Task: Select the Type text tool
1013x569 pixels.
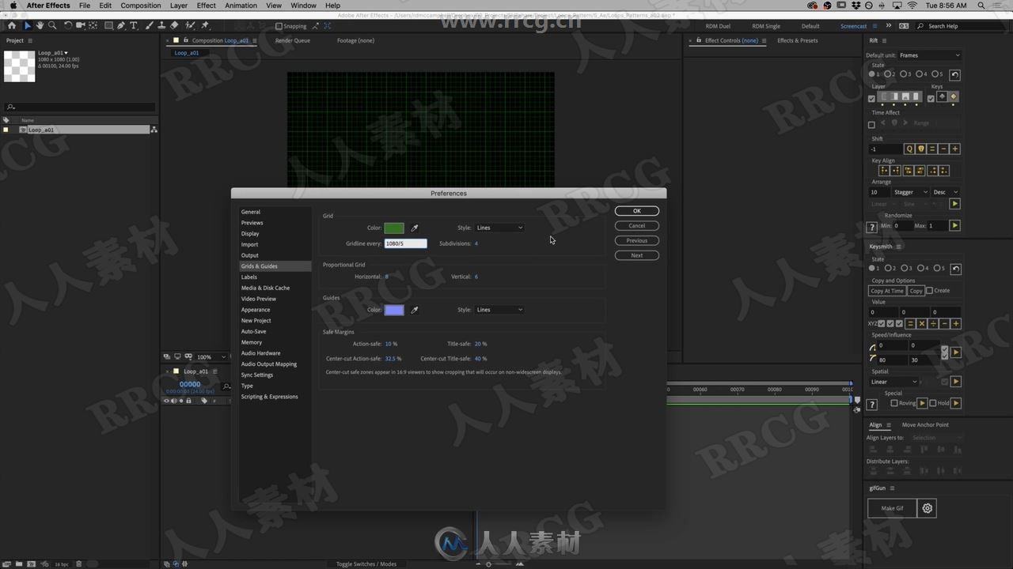Action: click(x=134, y=25)
